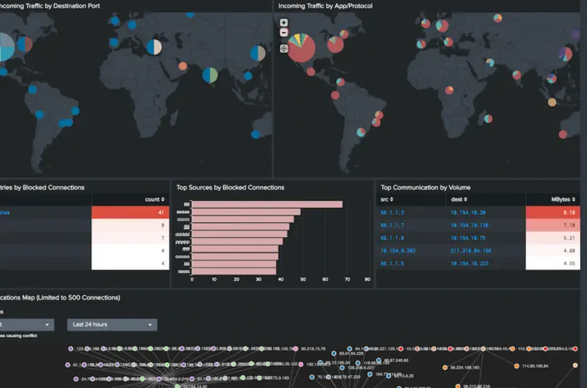Select the 9.18 MBytes red cell
The height and width of the screenshot is (388, 587).
(554, 212)
